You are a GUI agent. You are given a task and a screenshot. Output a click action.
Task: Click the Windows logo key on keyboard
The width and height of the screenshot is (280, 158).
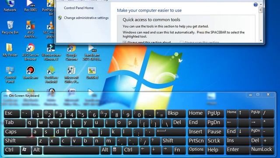pyautogui.click(x=26, y=150)
